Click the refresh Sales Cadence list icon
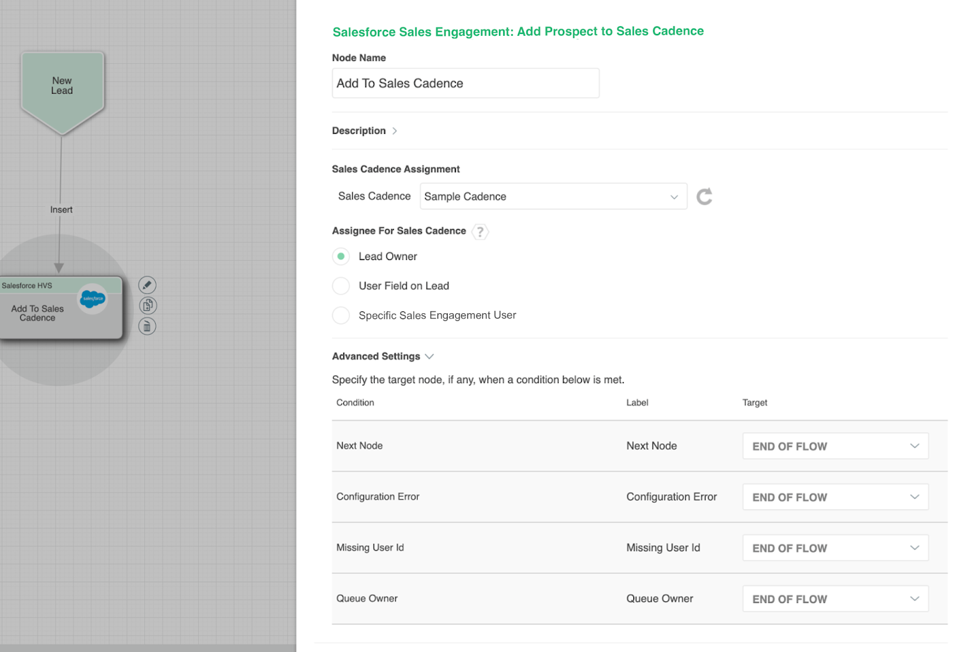Viewport: 955px width, 652px height. click(x=704, y=197)
